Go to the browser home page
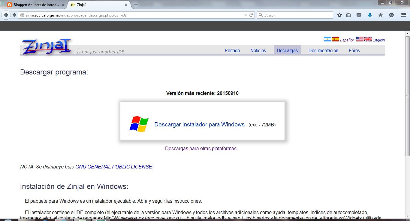The image size is (410, 221). pyautogui.click(x=380, y=15)
